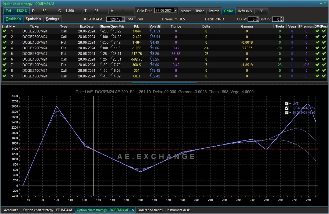This screenshot has width=329, height=214.
Task: Click the GMO column checkmark for DOGE190CM24
Action: [317, 76]
